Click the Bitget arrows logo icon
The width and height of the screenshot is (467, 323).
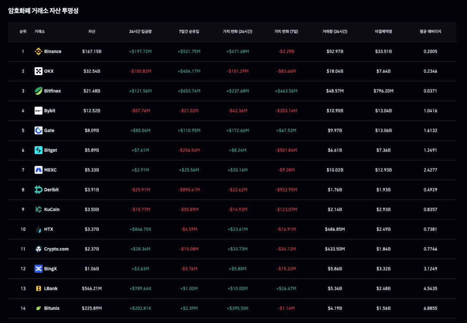click(38, 150)
